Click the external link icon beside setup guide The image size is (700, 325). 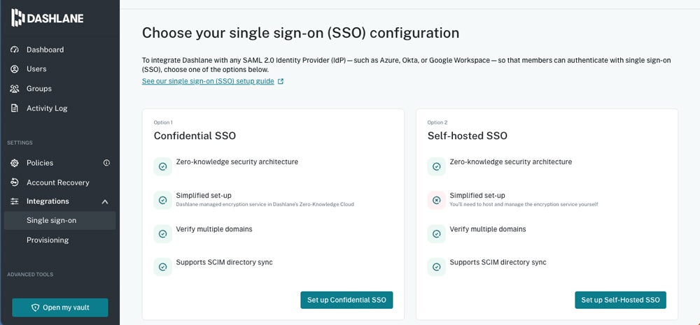281,81
